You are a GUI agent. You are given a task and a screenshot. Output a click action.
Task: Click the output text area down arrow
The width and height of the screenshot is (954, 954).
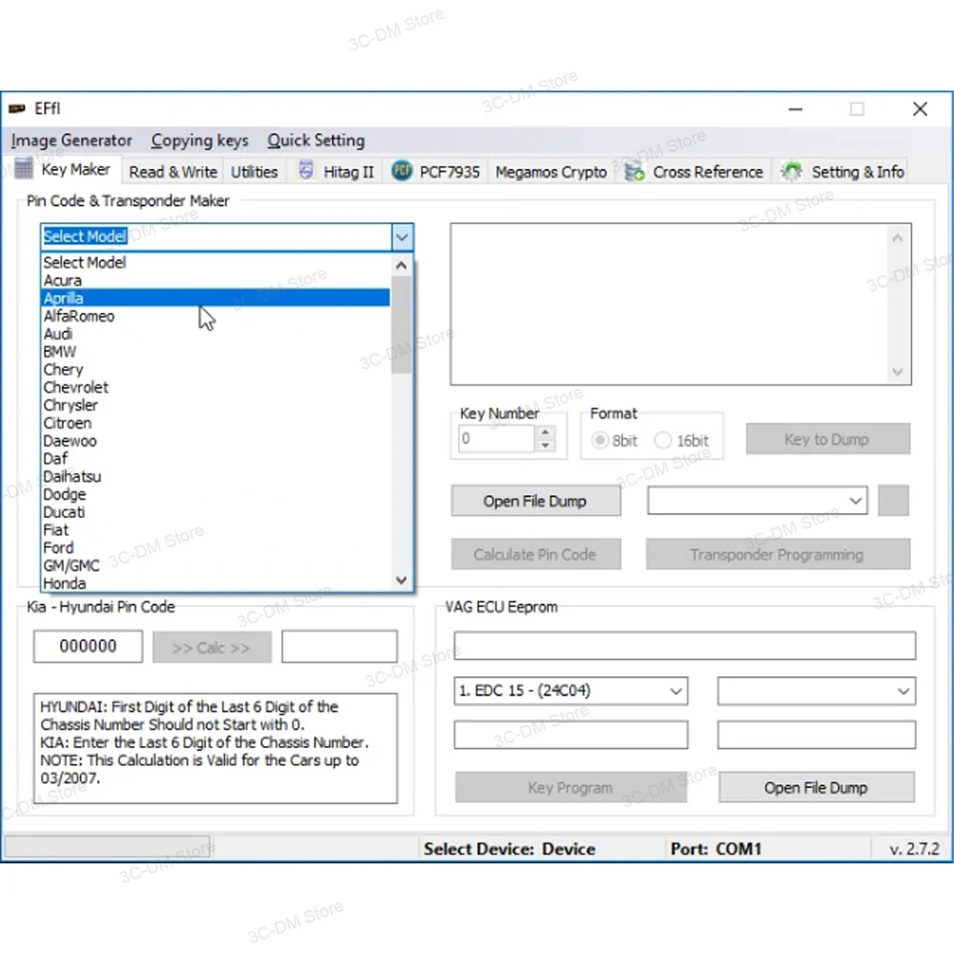coord(898,371)
